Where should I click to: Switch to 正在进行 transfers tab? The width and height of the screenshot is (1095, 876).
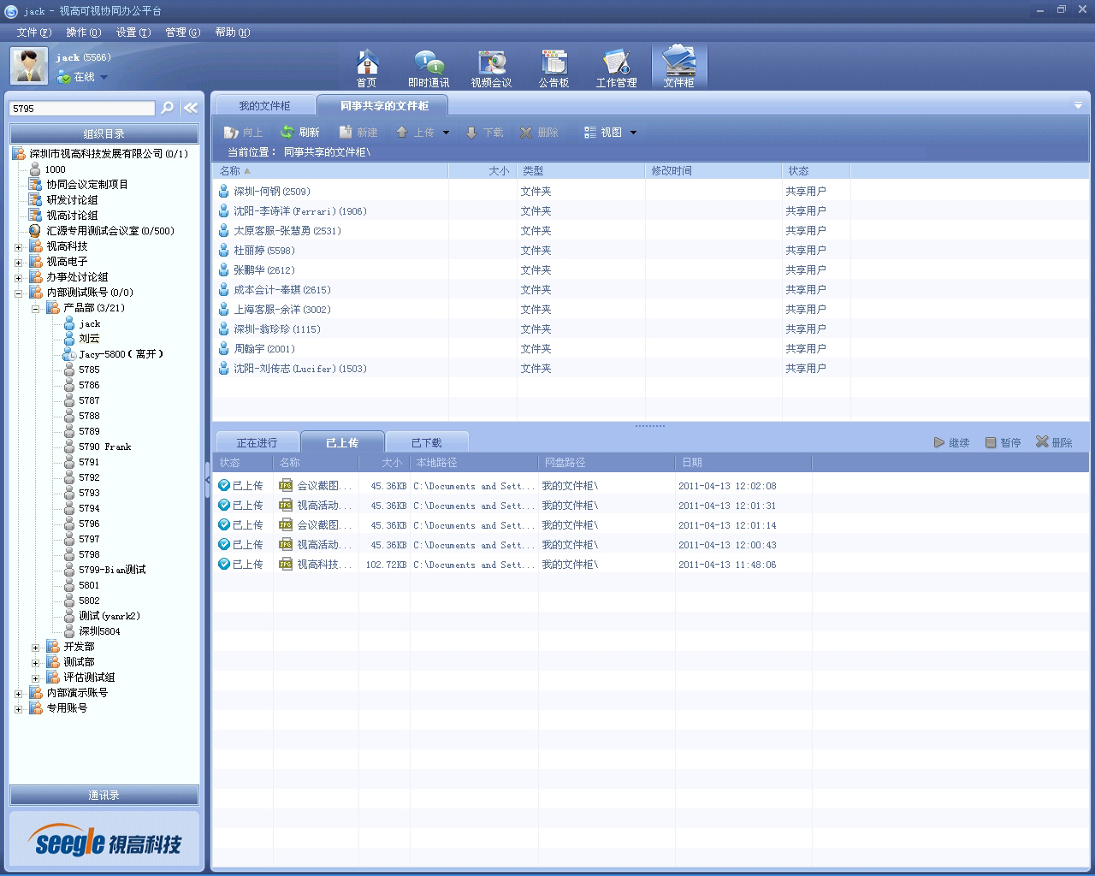(257, 442)
